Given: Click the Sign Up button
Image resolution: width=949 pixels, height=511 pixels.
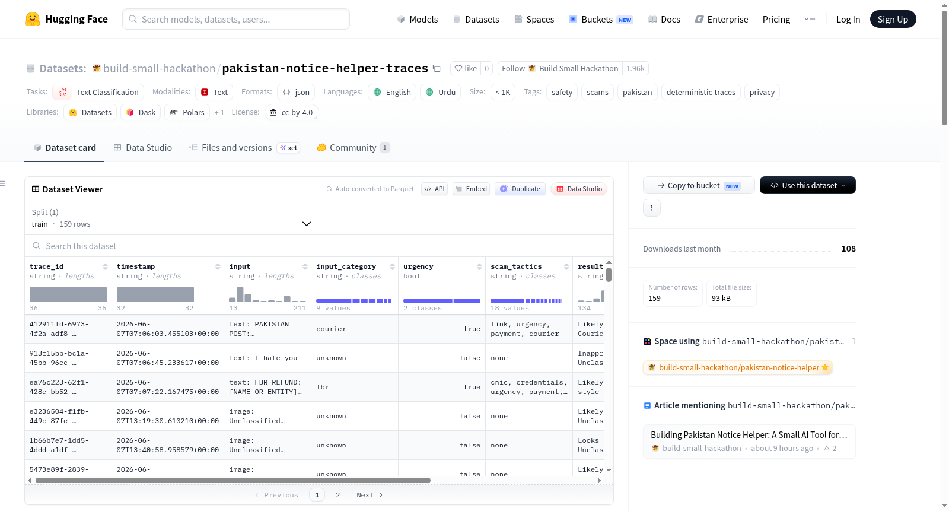Looking at the screenshot, I should pyautogui.click(x=893, y=19).
